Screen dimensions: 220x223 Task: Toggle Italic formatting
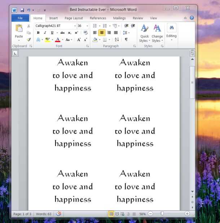(45, 33)
